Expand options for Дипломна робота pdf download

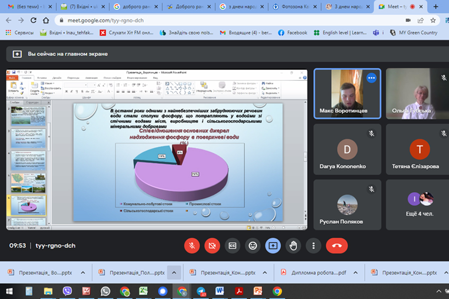pos(356,273)
